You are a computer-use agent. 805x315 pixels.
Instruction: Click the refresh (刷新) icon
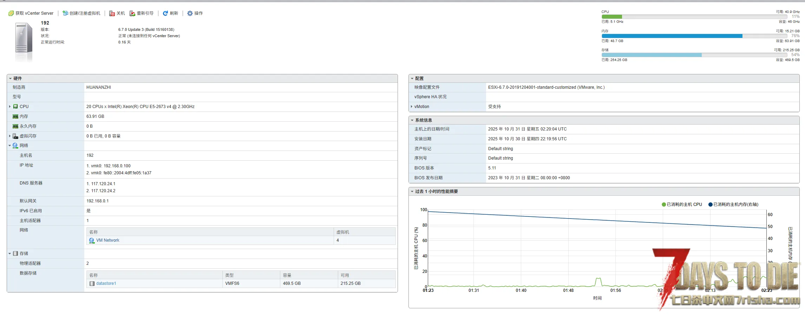[165, 13]
